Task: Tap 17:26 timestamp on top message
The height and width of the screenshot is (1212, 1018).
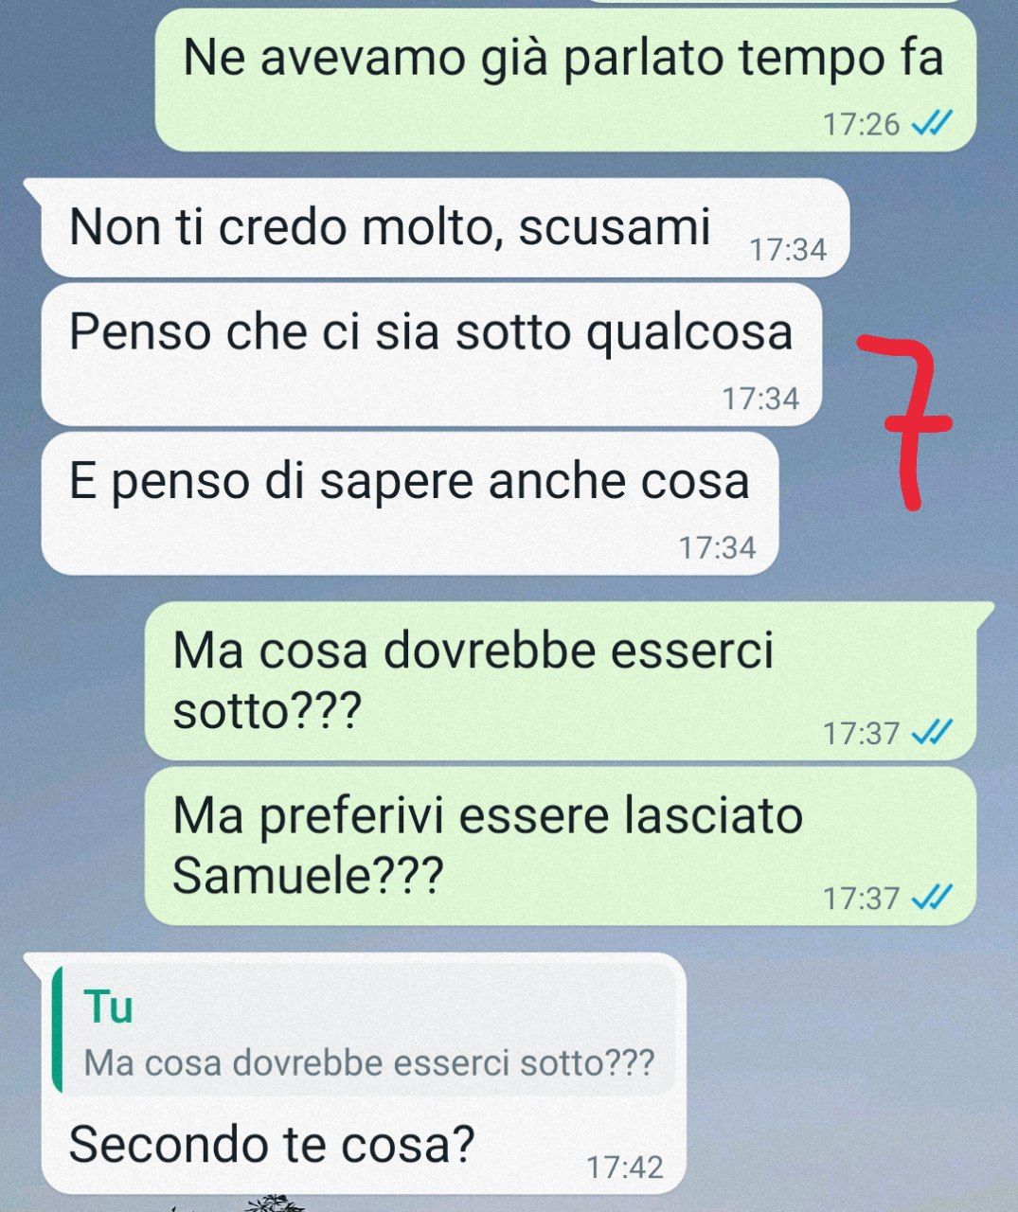Action: pos(862,124)
